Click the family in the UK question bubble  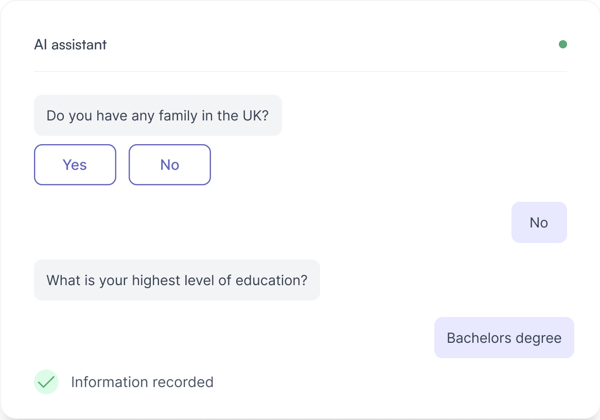[x=157, y=115]
